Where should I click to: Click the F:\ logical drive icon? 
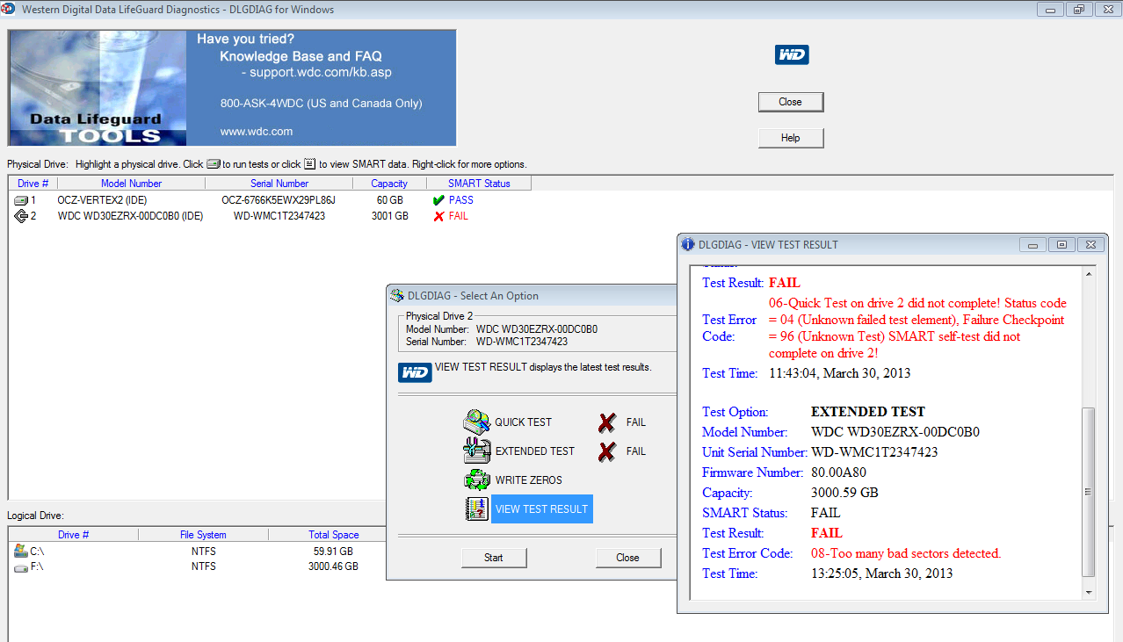[x=21, y=567]
